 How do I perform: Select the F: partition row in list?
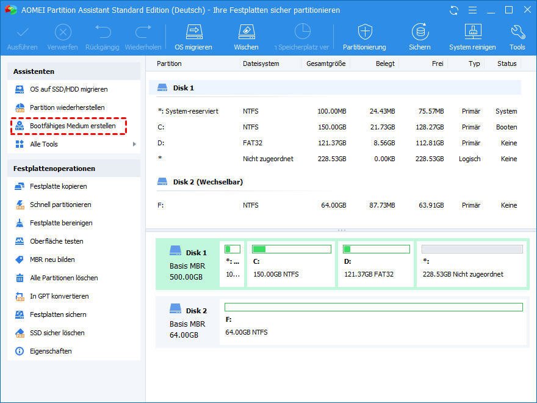pyautogui.click(x=335, y=205)
